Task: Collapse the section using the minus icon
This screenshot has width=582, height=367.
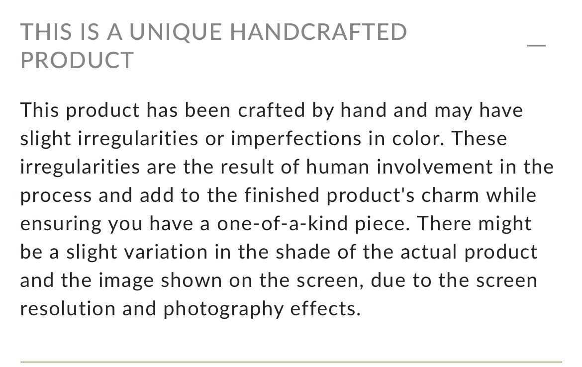Action: click(x=536, y=45)
